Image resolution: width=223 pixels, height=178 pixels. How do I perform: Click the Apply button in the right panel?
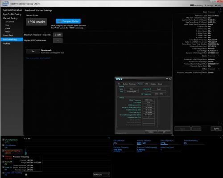182,129
